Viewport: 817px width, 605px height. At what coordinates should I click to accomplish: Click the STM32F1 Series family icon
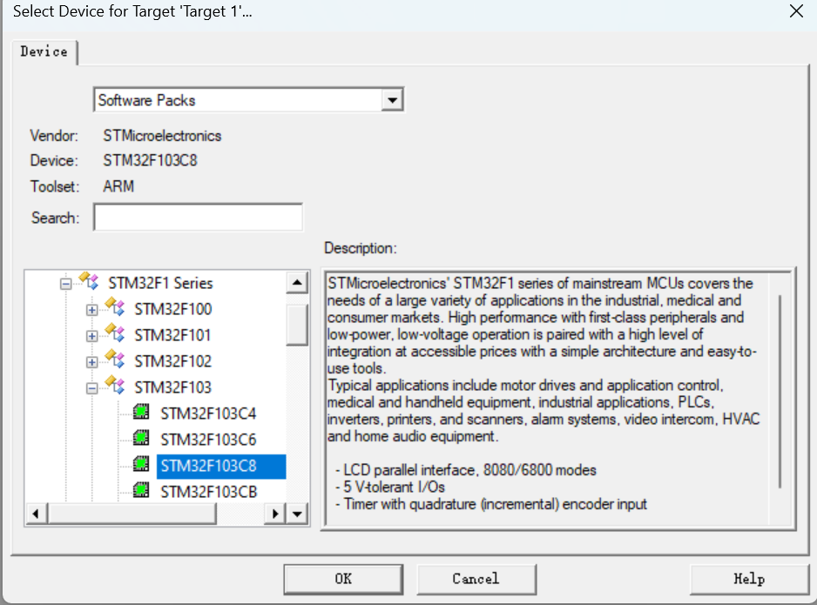coord(89,281)
